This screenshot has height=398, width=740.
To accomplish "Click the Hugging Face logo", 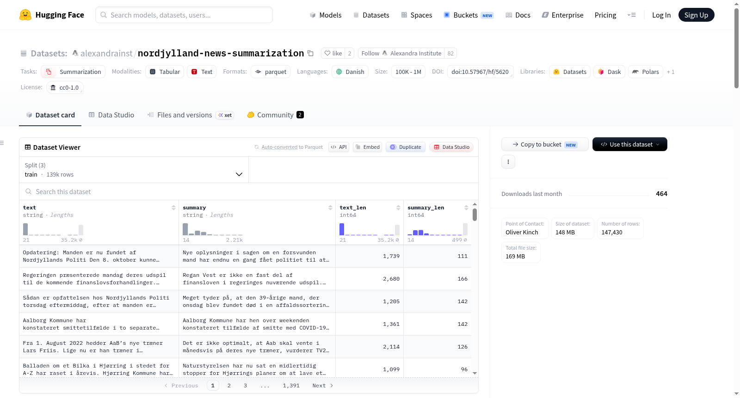I will pyautogui.click(x=52, y=15).
